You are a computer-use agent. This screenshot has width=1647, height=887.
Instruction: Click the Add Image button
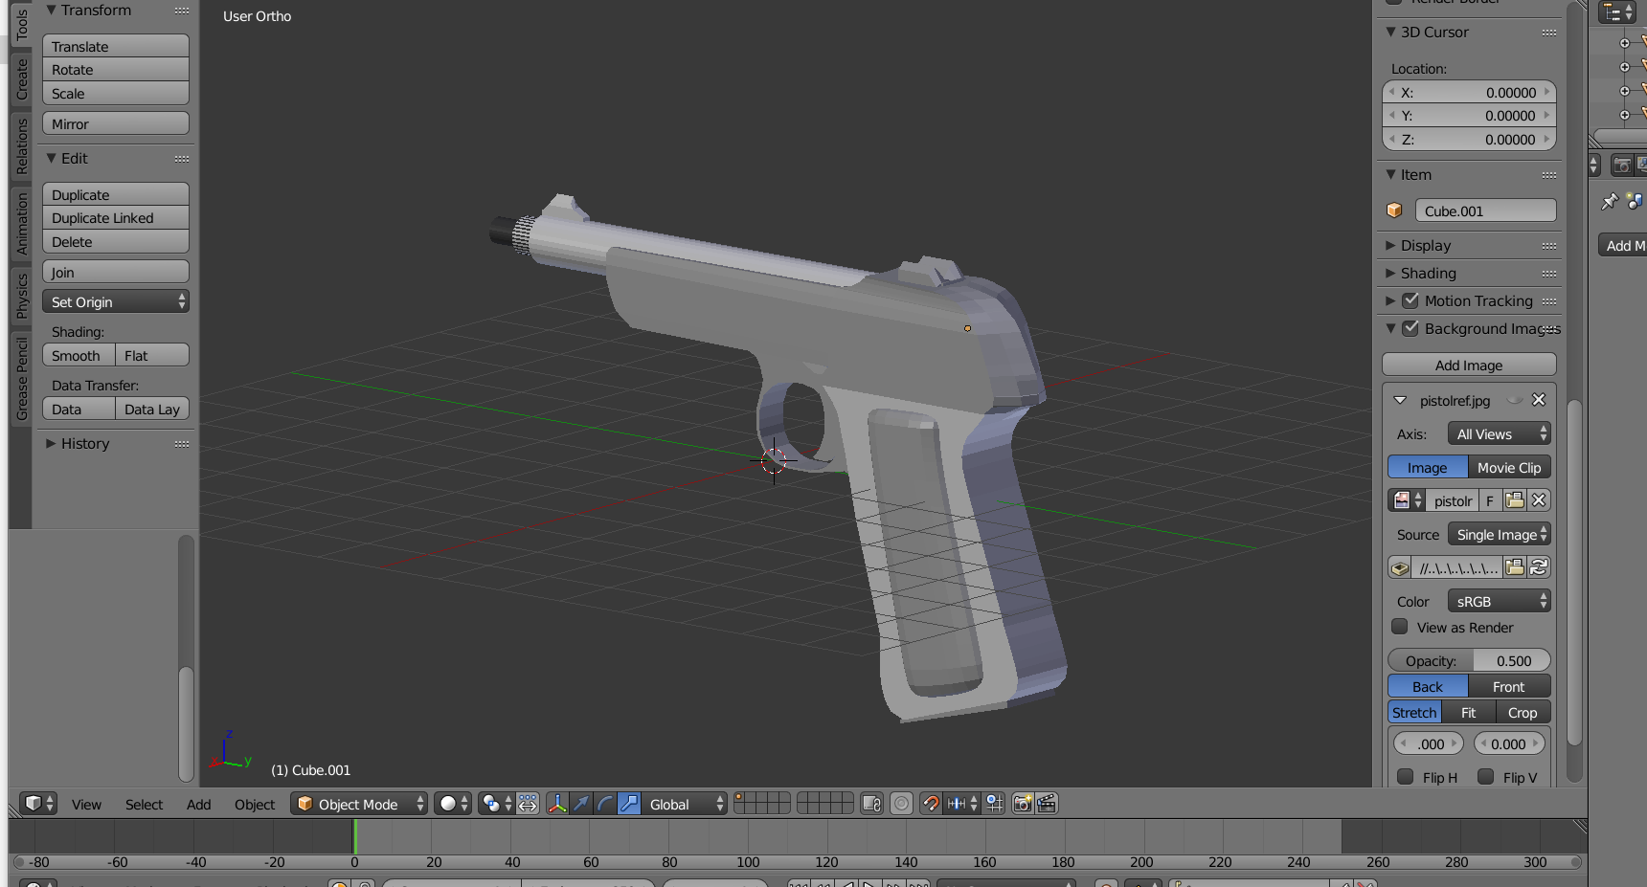pos(1469,365)
